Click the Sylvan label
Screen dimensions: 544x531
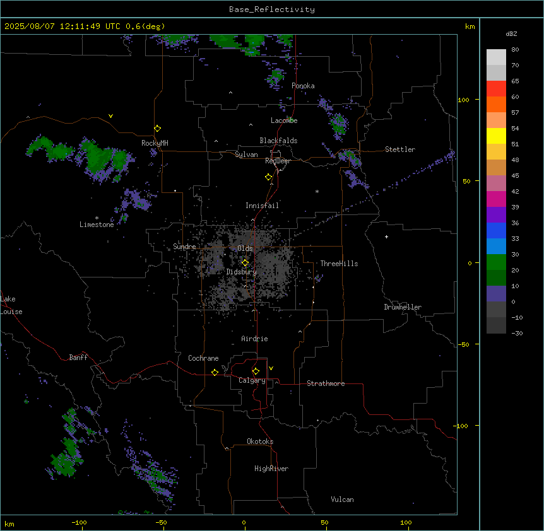(x=246, y=155)
